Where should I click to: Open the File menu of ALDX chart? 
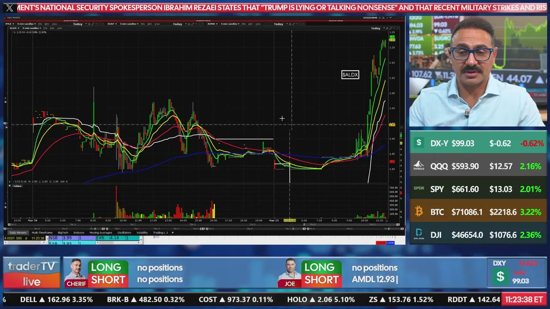click(x=45, y=28)
